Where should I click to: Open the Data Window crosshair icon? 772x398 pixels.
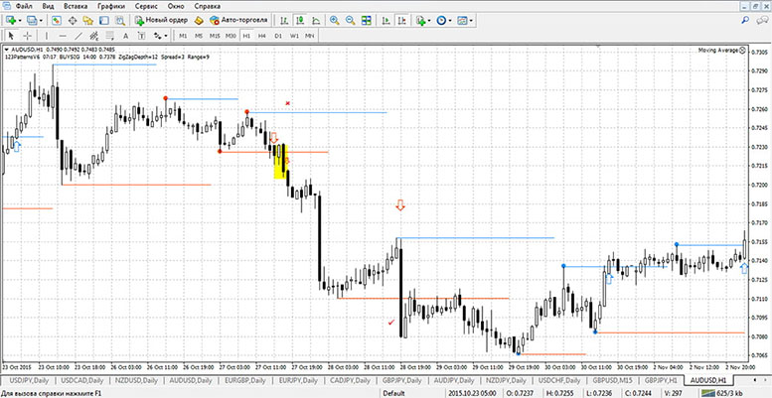point(73,20)
